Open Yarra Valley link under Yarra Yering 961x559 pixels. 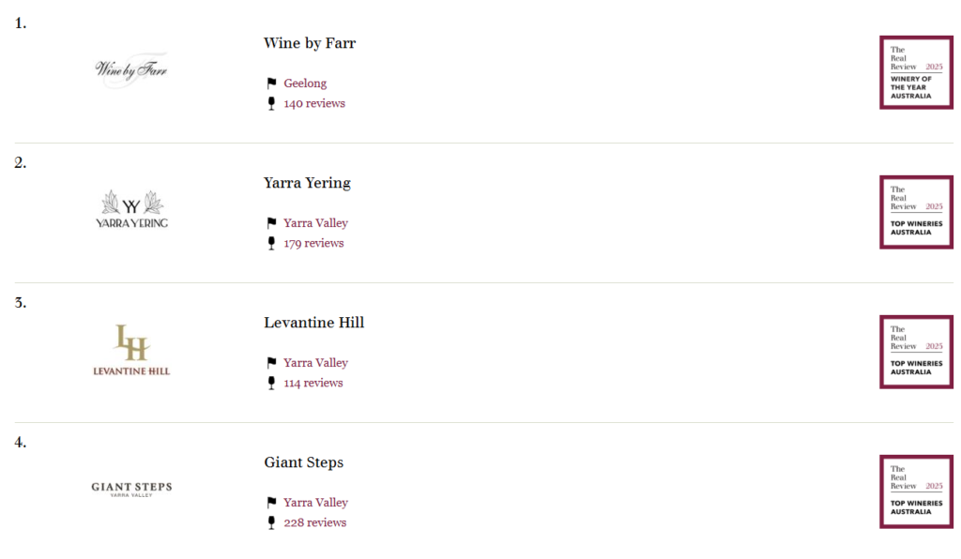[315, 223]
